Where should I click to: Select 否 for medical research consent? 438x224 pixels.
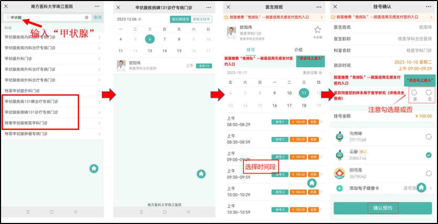[429, 93]
